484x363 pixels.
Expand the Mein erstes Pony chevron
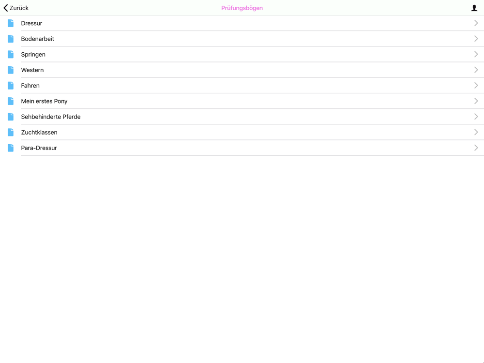(x=476, y=101)
